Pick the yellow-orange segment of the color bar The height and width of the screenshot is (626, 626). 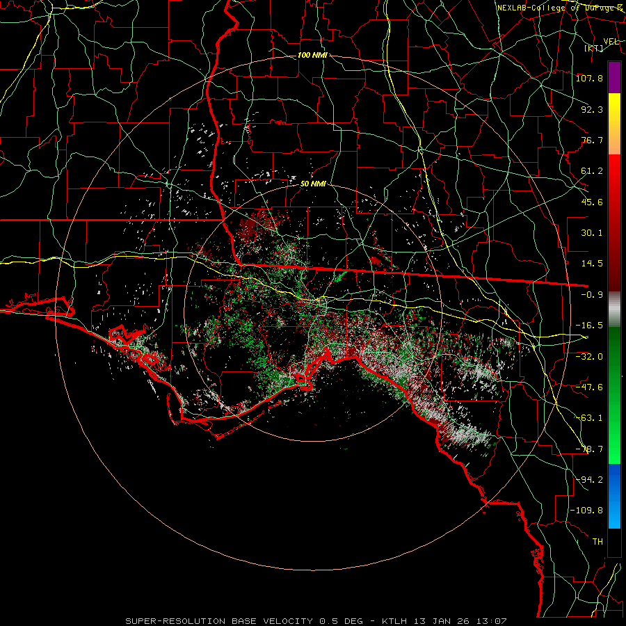614,124
